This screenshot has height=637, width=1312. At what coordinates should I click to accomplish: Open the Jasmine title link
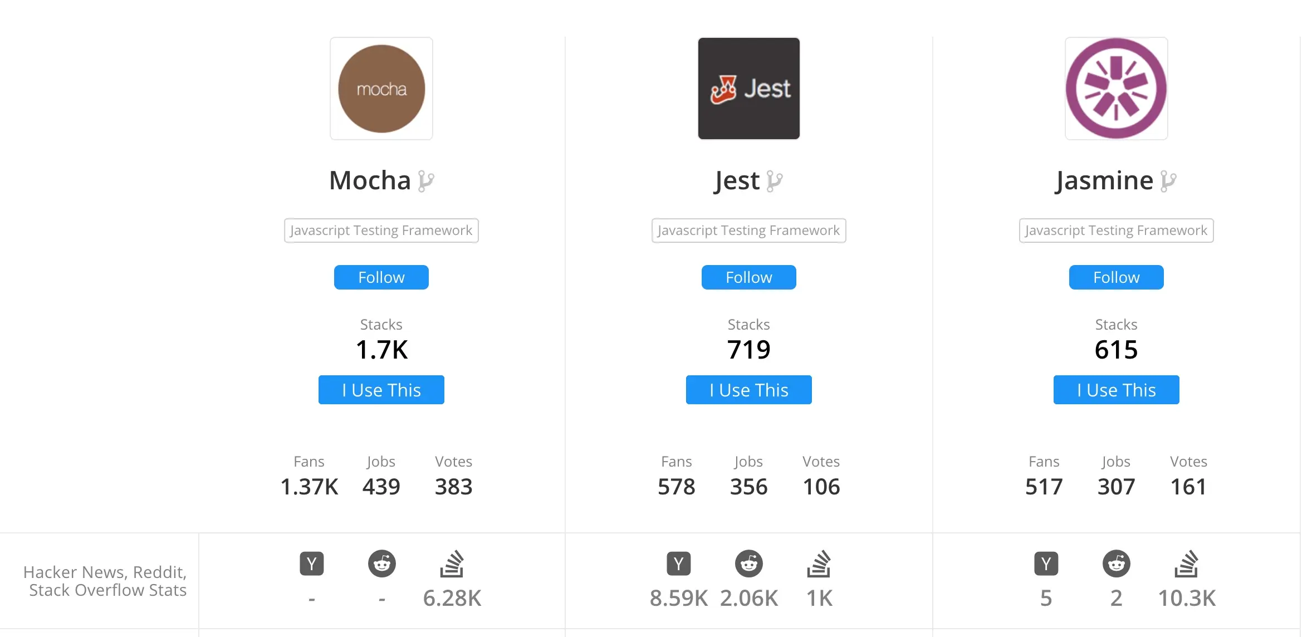click(1104, 181)
